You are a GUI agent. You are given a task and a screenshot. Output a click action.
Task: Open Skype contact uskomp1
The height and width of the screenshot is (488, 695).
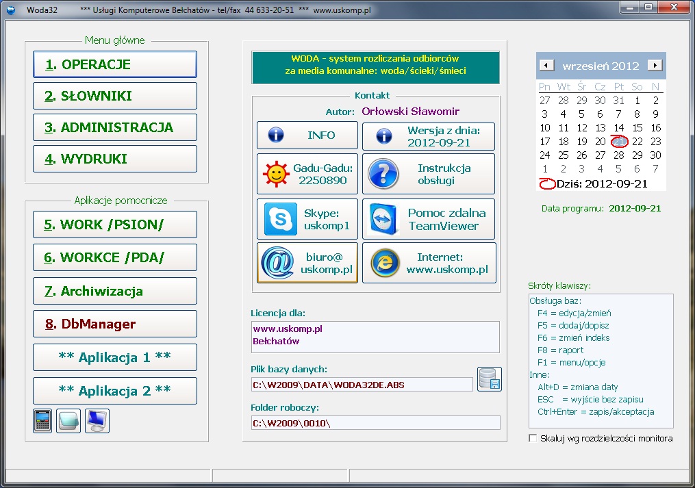tap(307, 219)
